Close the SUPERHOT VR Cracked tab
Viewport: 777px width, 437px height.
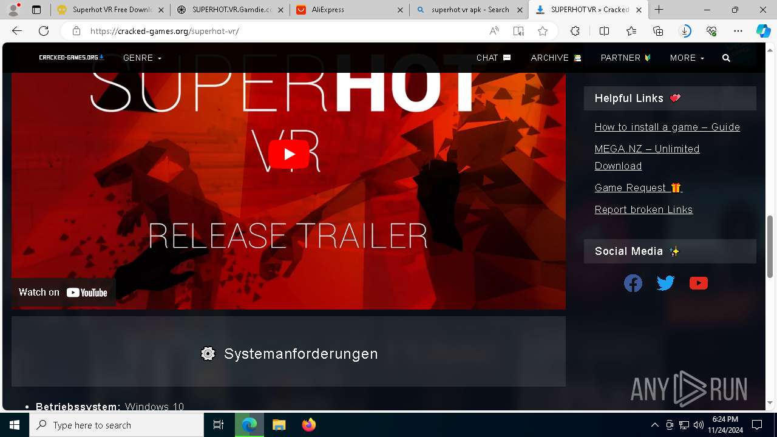pyautogui.click(x=639, y=10)
